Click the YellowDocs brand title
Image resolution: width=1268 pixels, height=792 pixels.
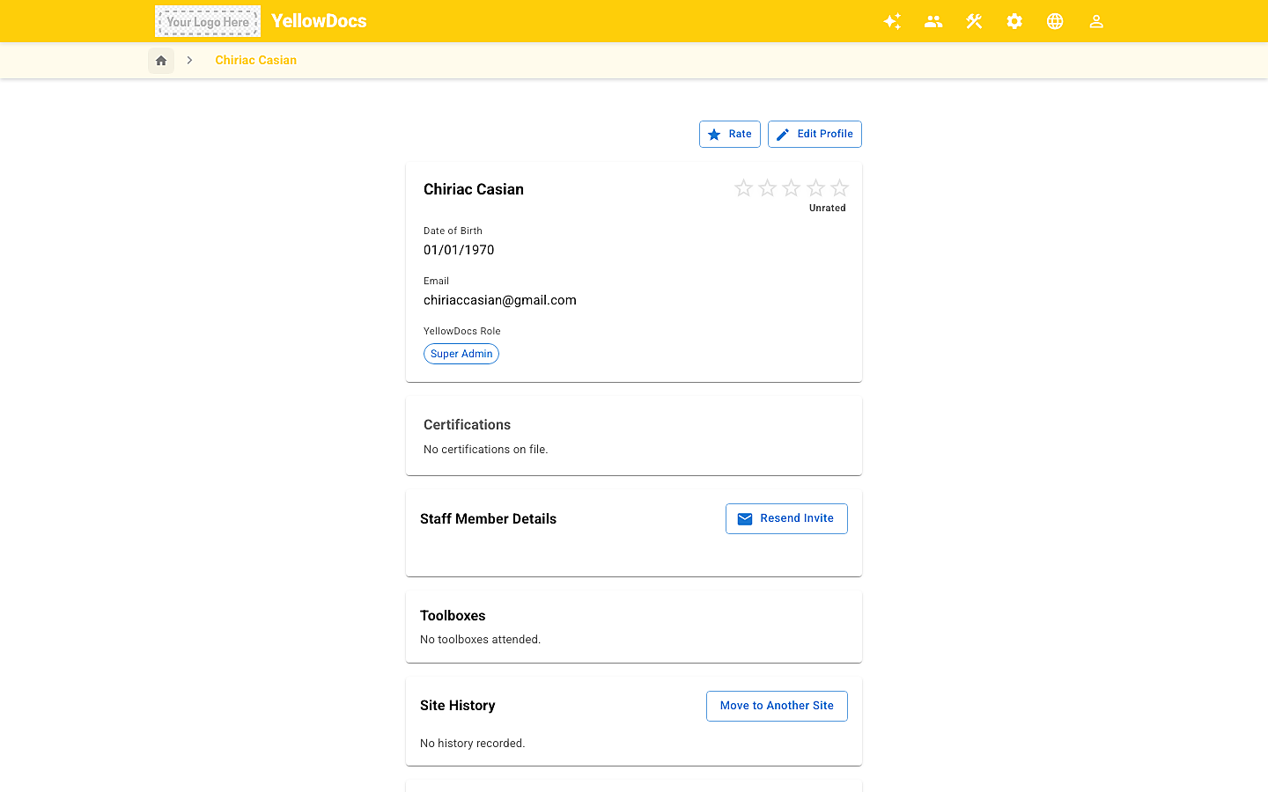(319, 21)
